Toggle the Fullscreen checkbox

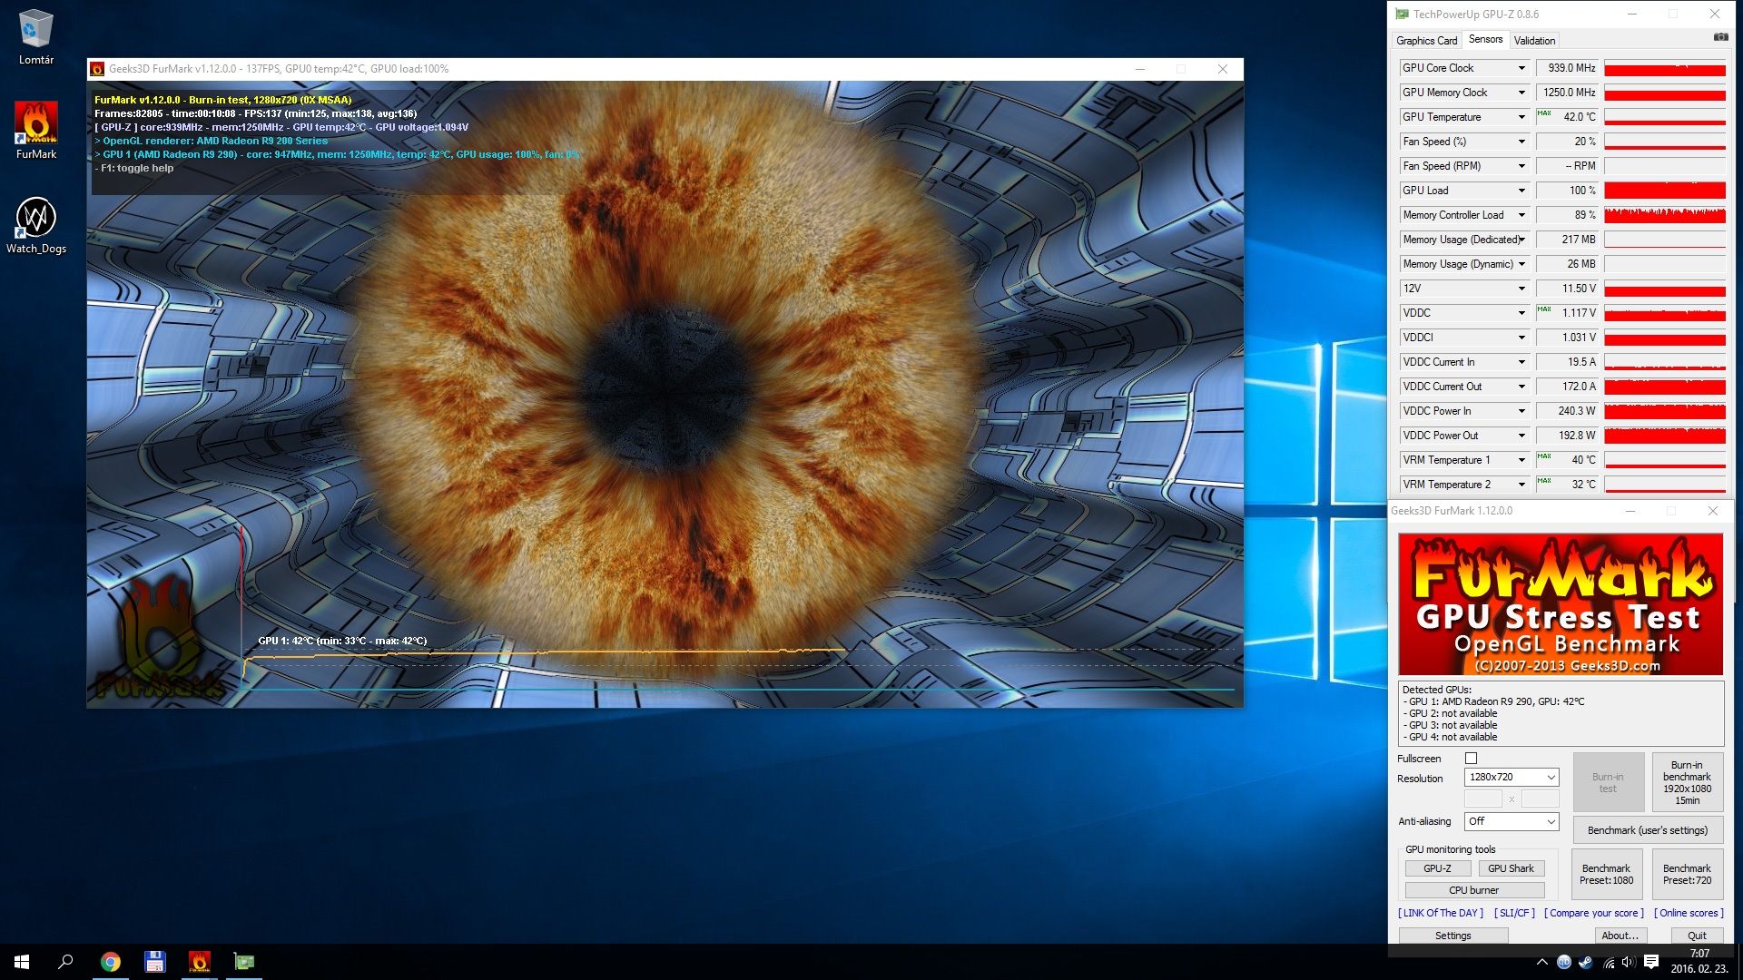point(1471,759)
